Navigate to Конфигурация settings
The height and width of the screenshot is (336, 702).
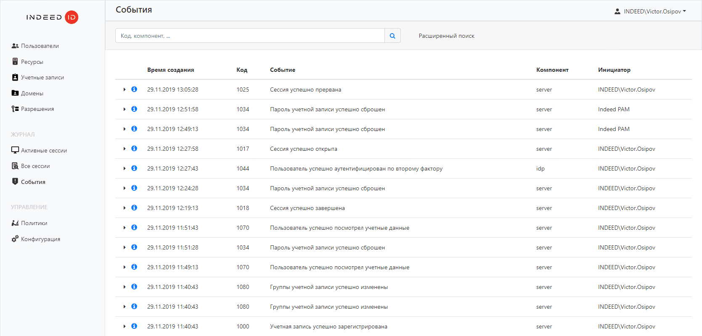(x=40, y=239)
